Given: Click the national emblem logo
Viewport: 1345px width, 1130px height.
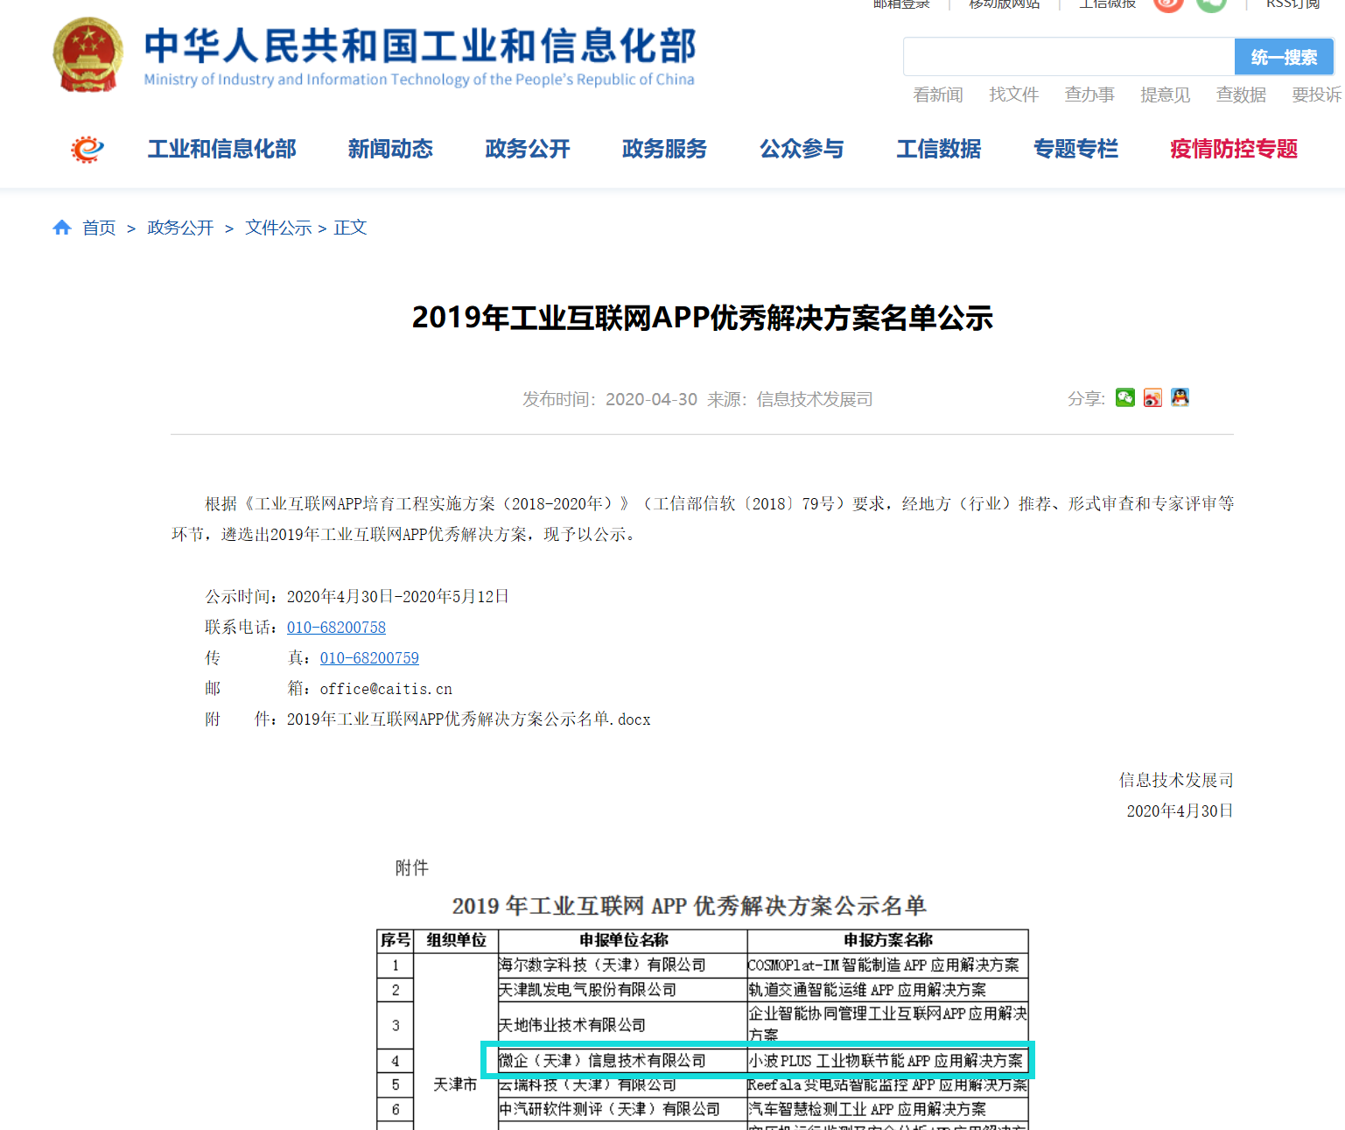Looking at the screenshot, I should click(x=88, y=55).
